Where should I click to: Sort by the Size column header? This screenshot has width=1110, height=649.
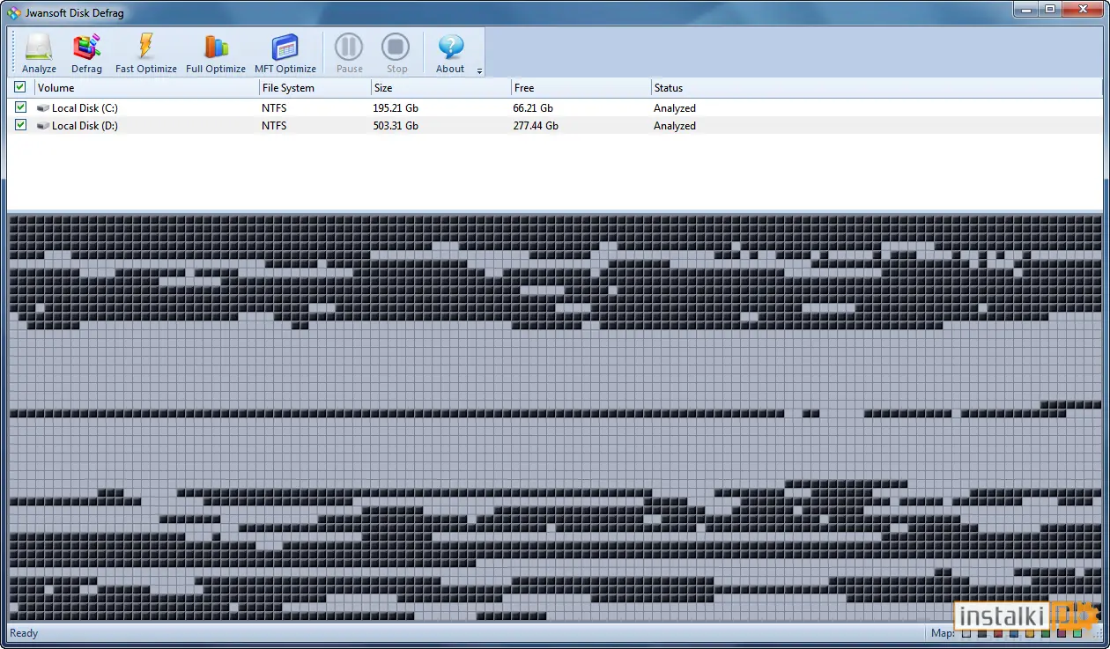[x=441, y=88]
